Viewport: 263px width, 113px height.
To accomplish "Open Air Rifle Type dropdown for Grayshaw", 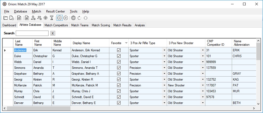I will point(164,74).
